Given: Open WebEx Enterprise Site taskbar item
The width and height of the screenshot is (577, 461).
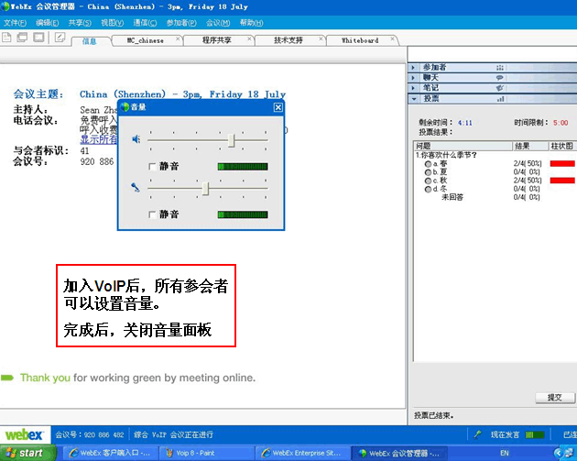Looking at the screenshot, I should pyautogui.click(x=303, y=453).
